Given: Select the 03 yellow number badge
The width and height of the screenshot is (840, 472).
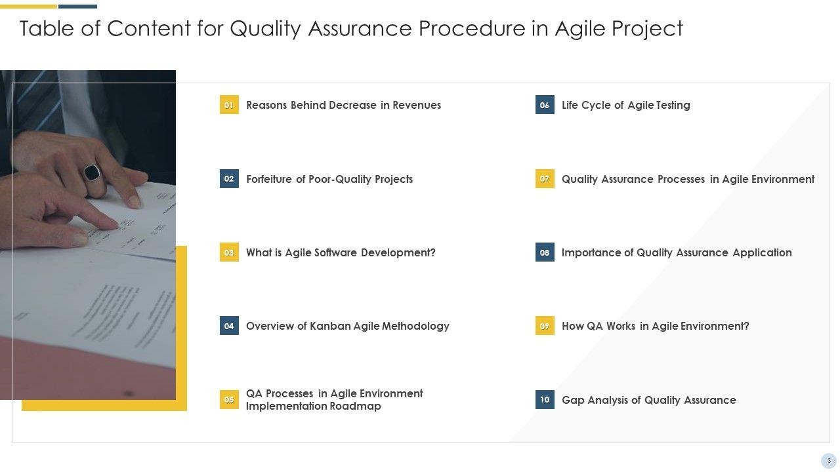Looking at the screenshot, I should 229,252.
